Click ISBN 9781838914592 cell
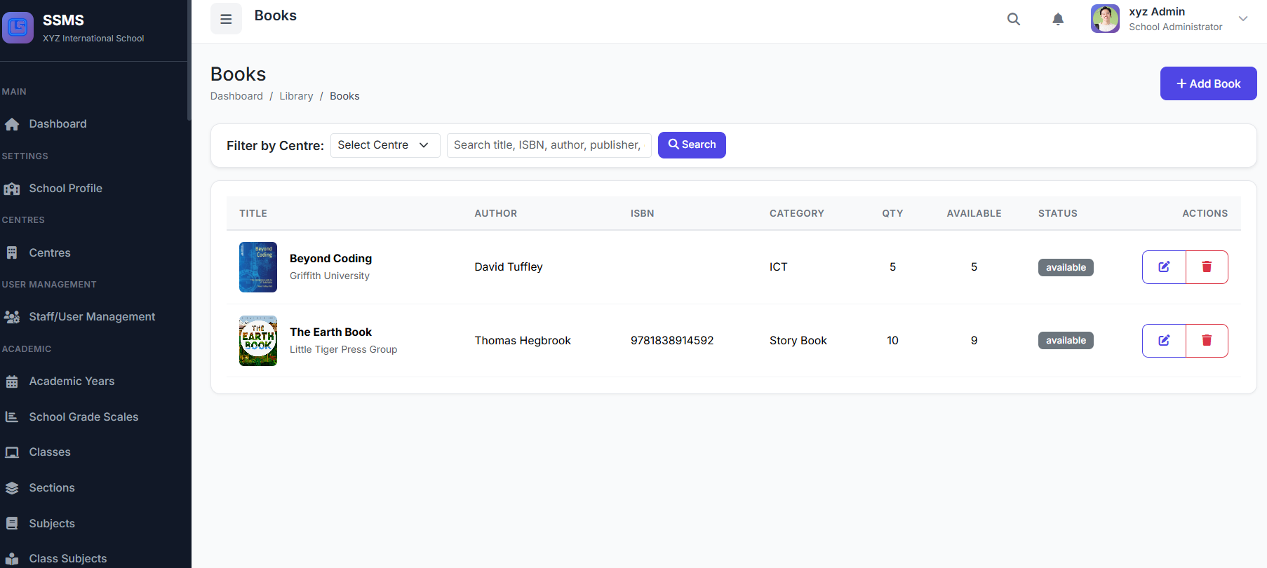The width and height of the screenshot is (1267, 568). tap(672, 341)
